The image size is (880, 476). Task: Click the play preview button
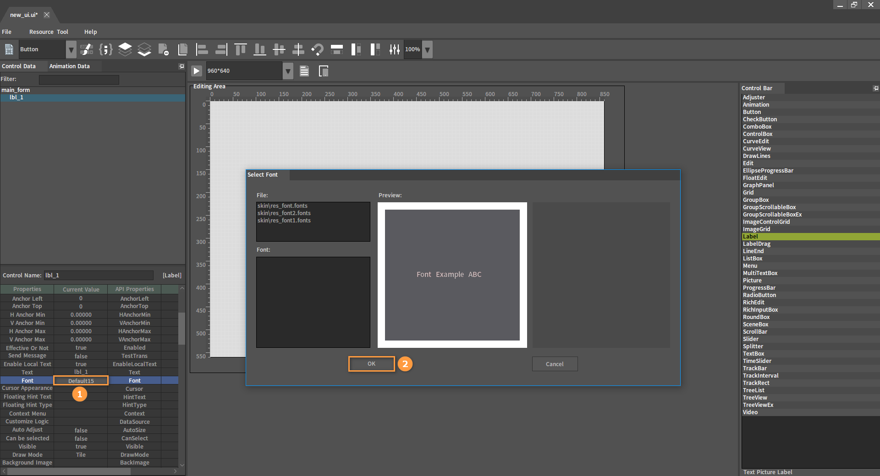196,71
